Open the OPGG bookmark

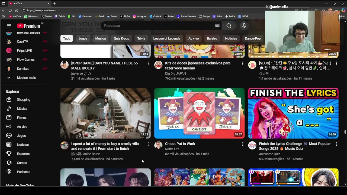(243, 16)
